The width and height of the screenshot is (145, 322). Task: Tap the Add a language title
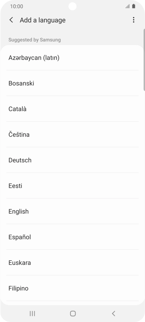(x=43, y=20)
